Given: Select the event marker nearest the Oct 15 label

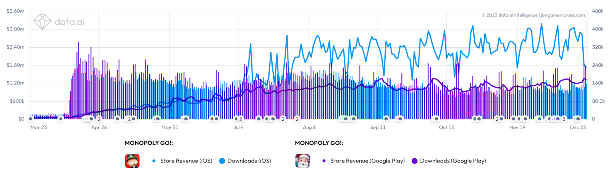Looking at the screenshot, I should click(436, 119).
